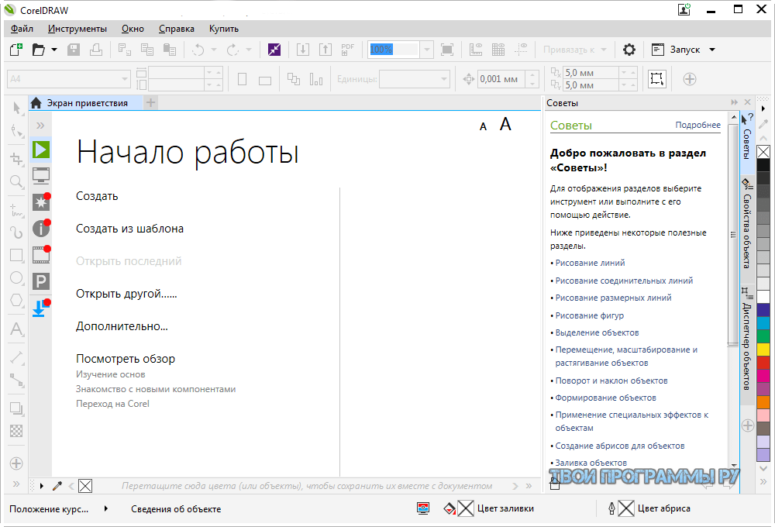Select the Rectangle tool
Image resolution: width=775 pixels, height=527 pixels.
point(17,255)
